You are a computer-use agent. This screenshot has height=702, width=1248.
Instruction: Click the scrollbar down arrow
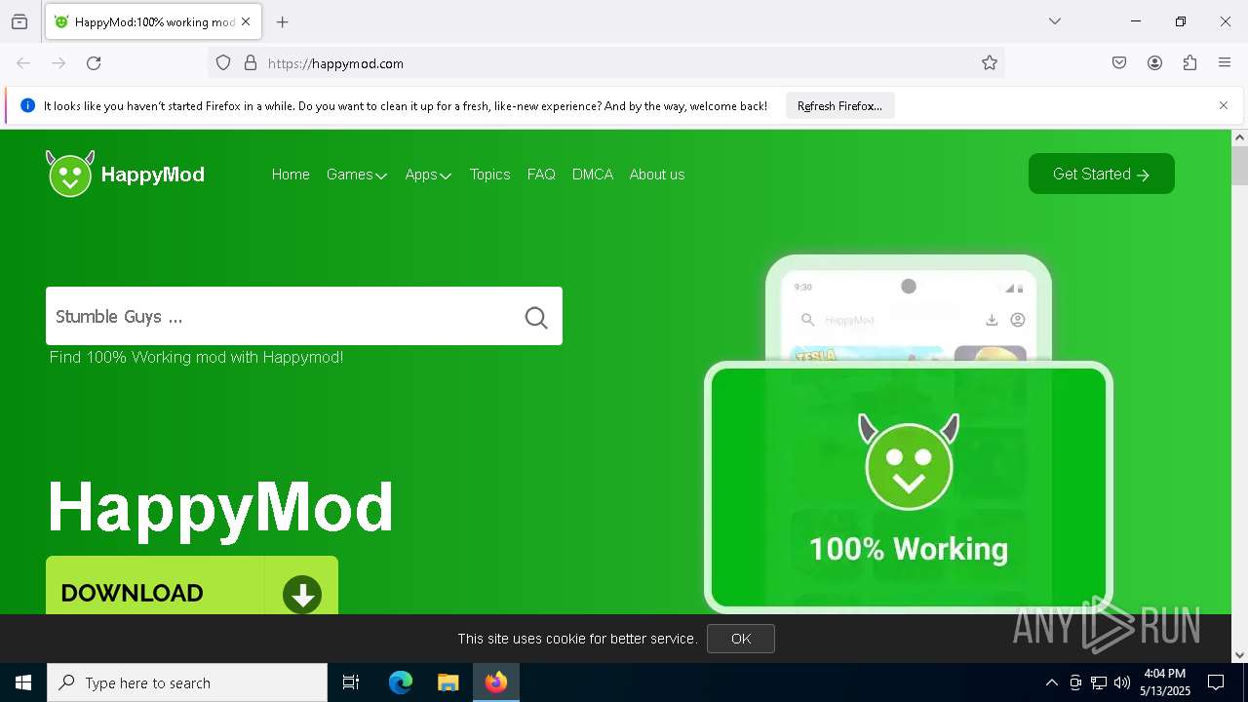pos(1239,655)
